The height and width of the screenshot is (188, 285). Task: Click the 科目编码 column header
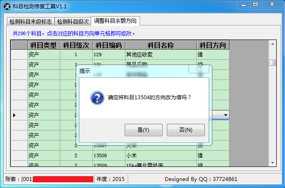tap(109, 45)
